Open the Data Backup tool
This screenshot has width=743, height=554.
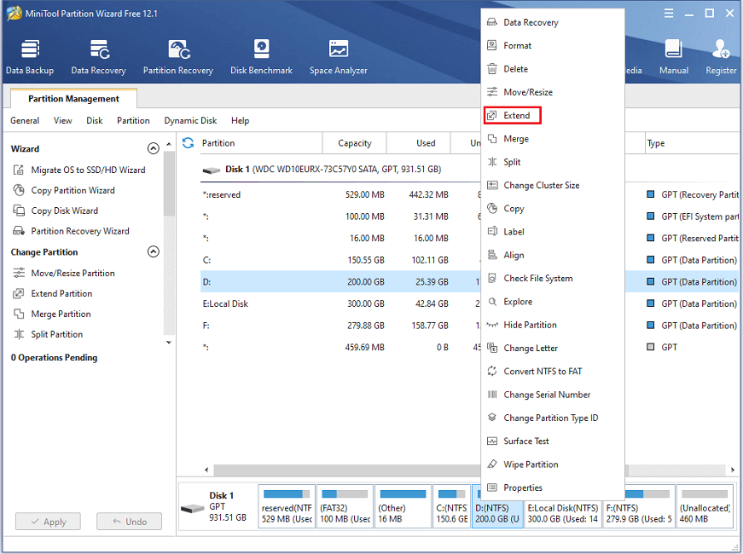(x=30, y=57)
